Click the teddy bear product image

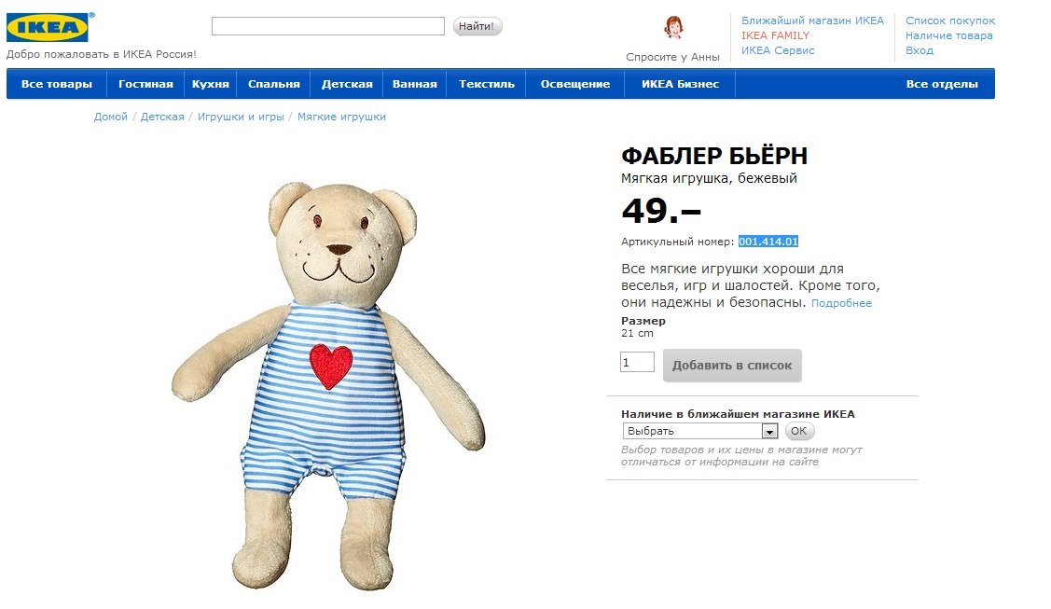(327, 385)
